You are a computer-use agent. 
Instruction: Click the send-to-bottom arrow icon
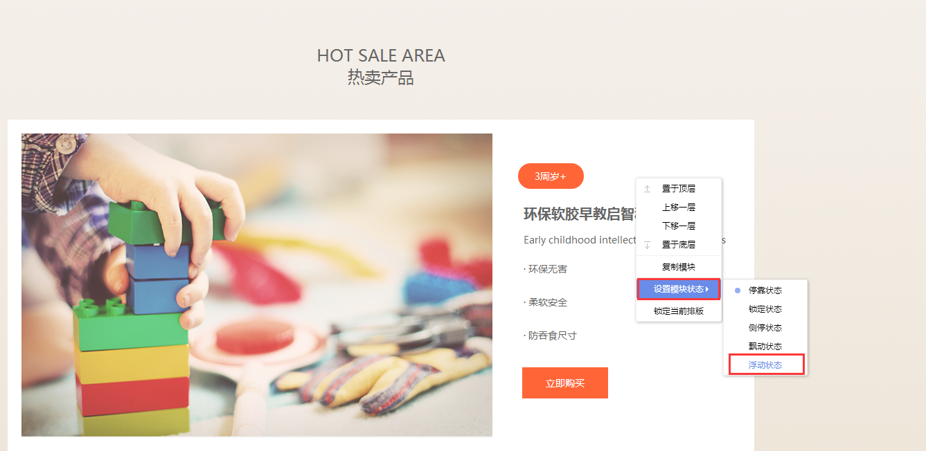[648, 244]
